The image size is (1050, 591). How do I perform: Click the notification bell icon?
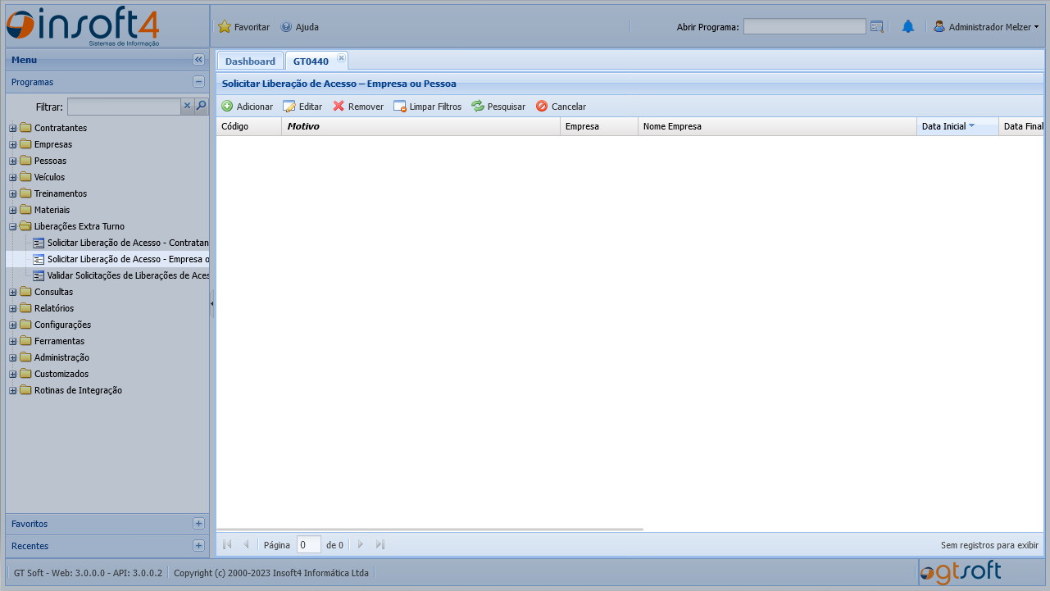pos(908,27)
